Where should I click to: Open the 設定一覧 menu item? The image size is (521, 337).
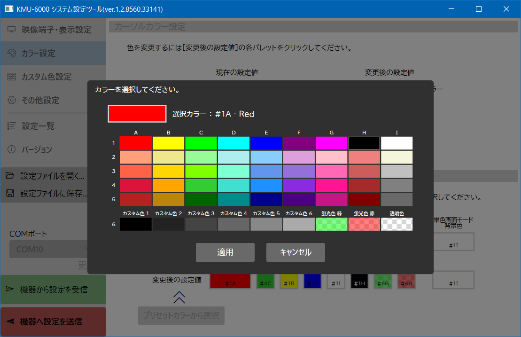coord(38,125)
